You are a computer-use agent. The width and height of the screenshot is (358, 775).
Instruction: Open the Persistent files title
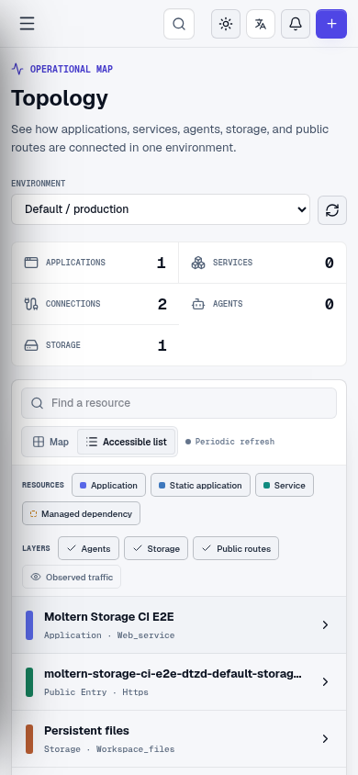[x=86, y=731]
